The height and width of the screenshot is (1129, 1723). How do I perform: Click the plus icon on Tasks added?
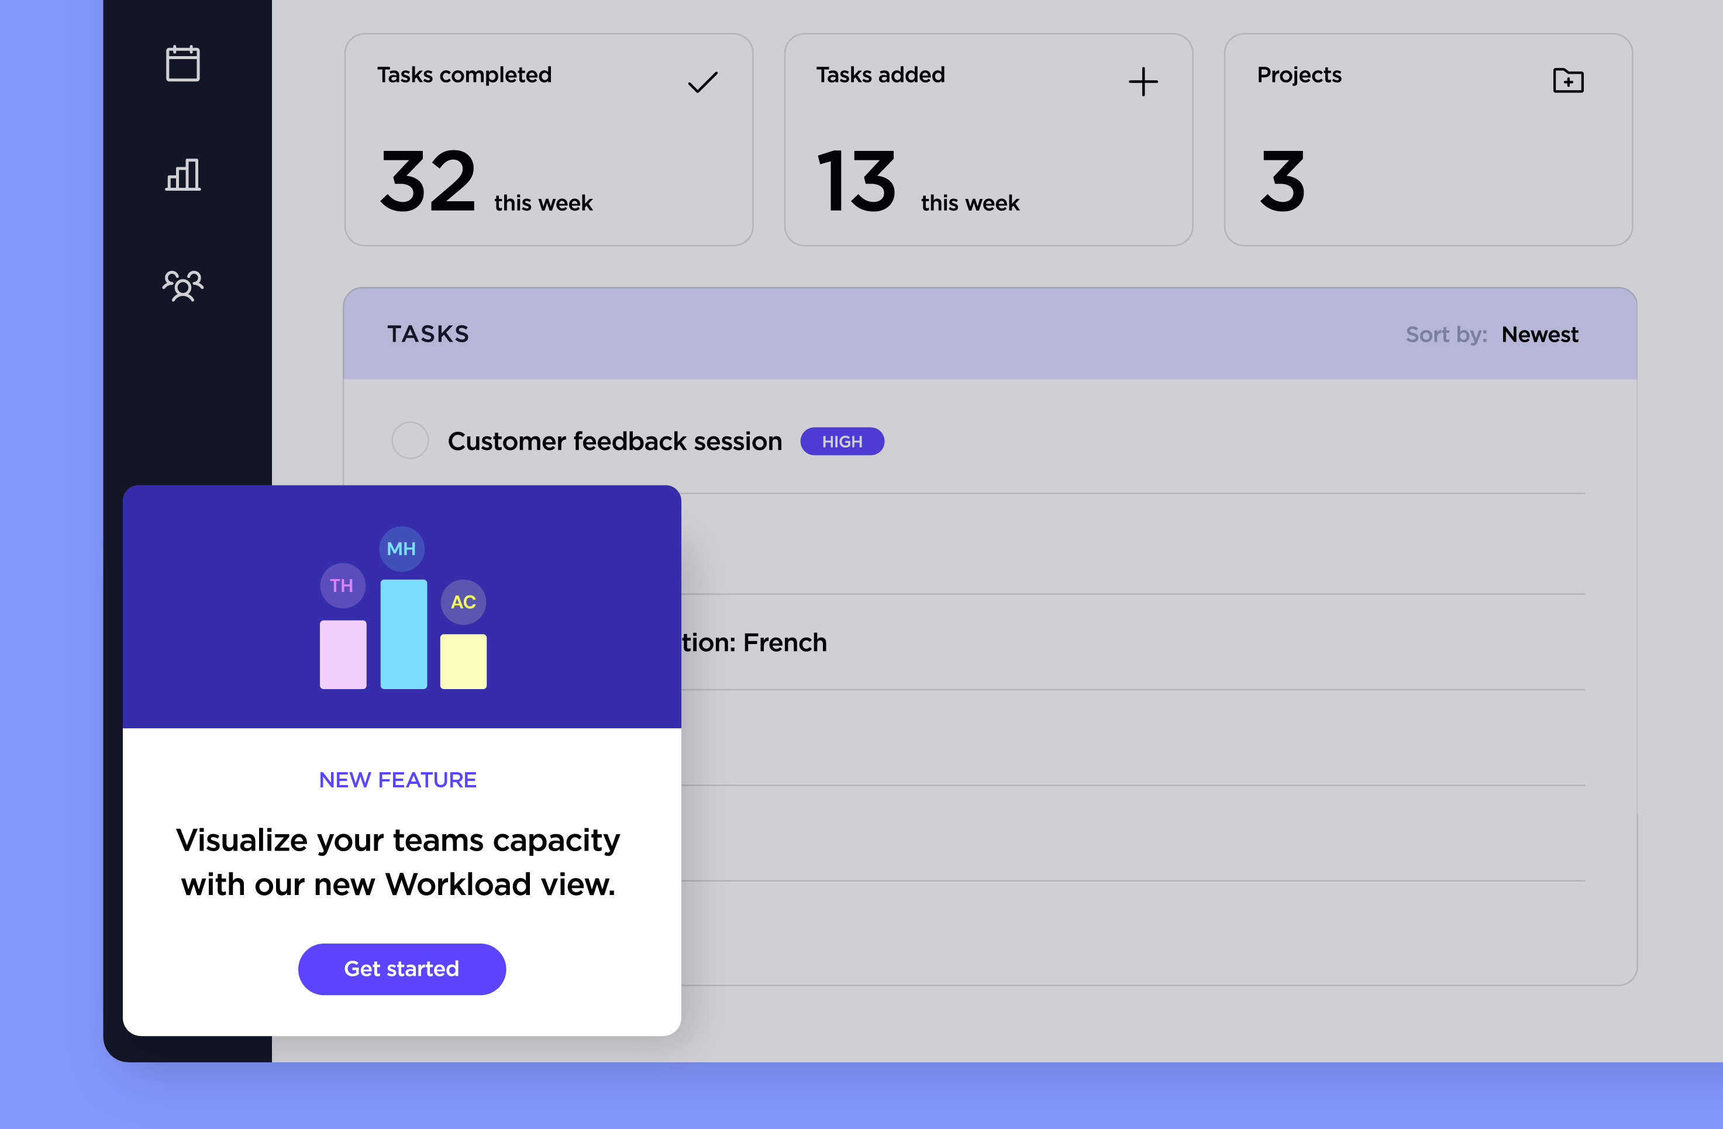[x=1142, y=82]
